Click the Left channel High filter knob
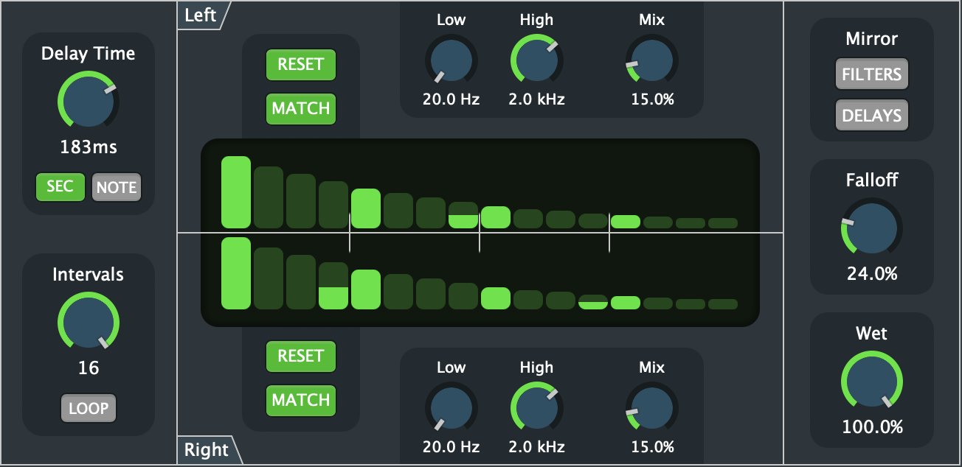 [537, 60]
